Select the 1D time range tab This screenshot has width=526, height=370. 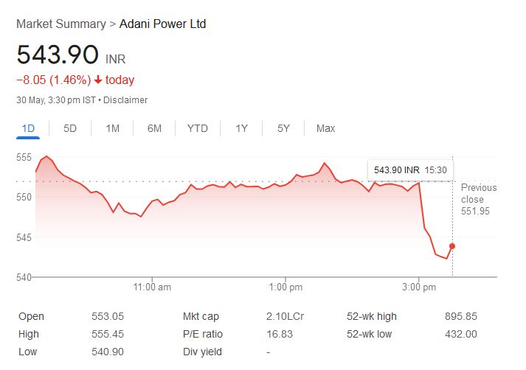(x=28, y=128)
